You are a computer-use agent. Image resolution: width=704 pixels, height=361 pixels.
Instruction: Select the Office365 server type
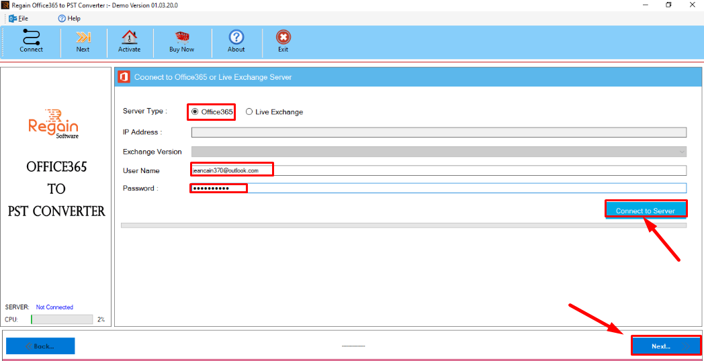(212, 112)
